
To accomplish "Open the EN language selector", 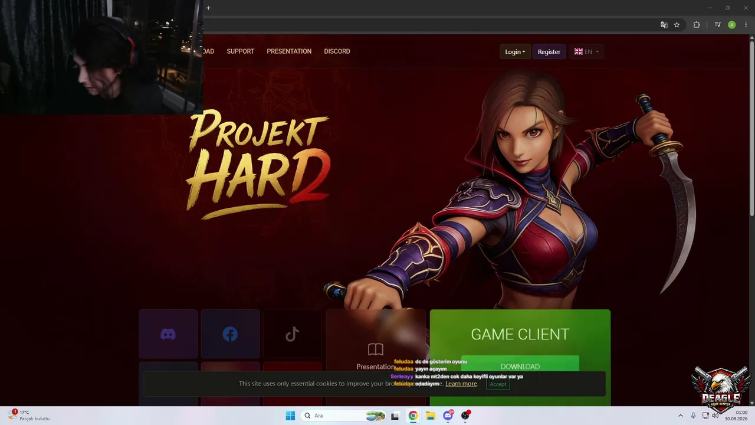I will pyautogui.click(x=586, y=52).
